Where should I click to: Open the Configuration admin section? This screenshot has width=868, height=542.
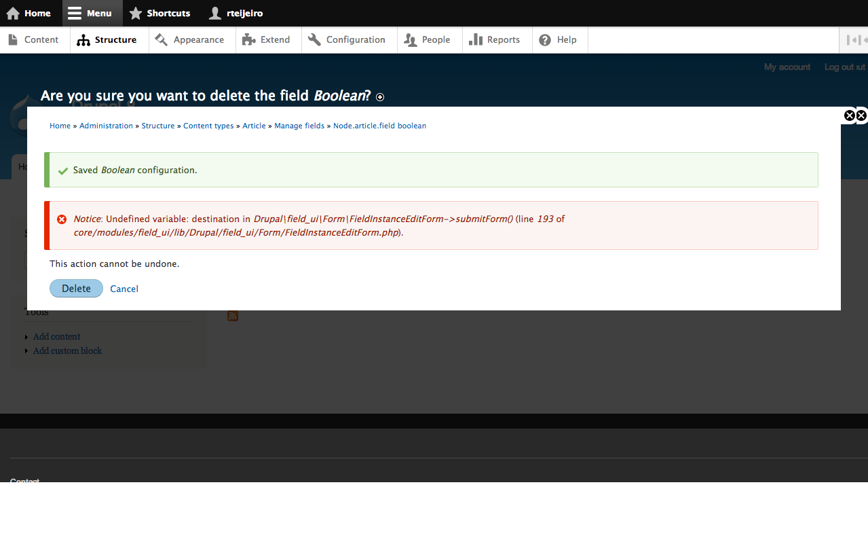pos(349,40)
